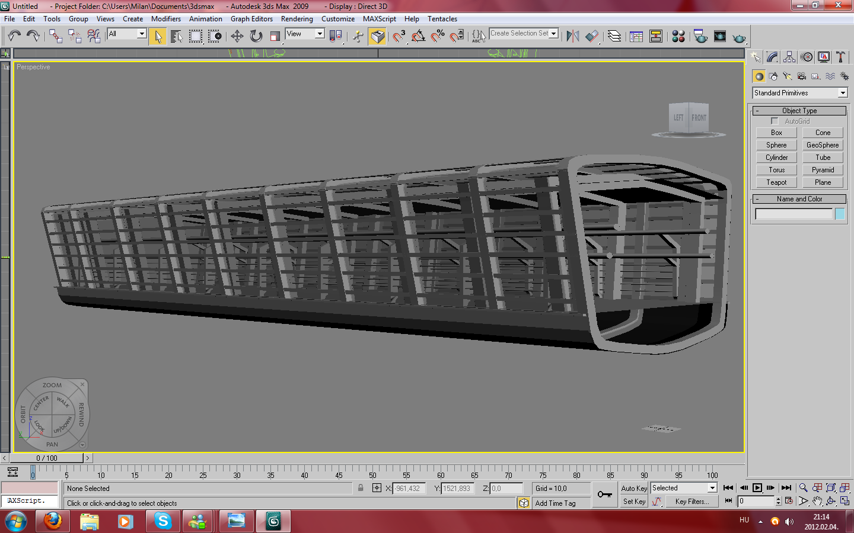Open the Tentacles menu
The height and width of the screenshot is (533, 854).
click(442, 19)
